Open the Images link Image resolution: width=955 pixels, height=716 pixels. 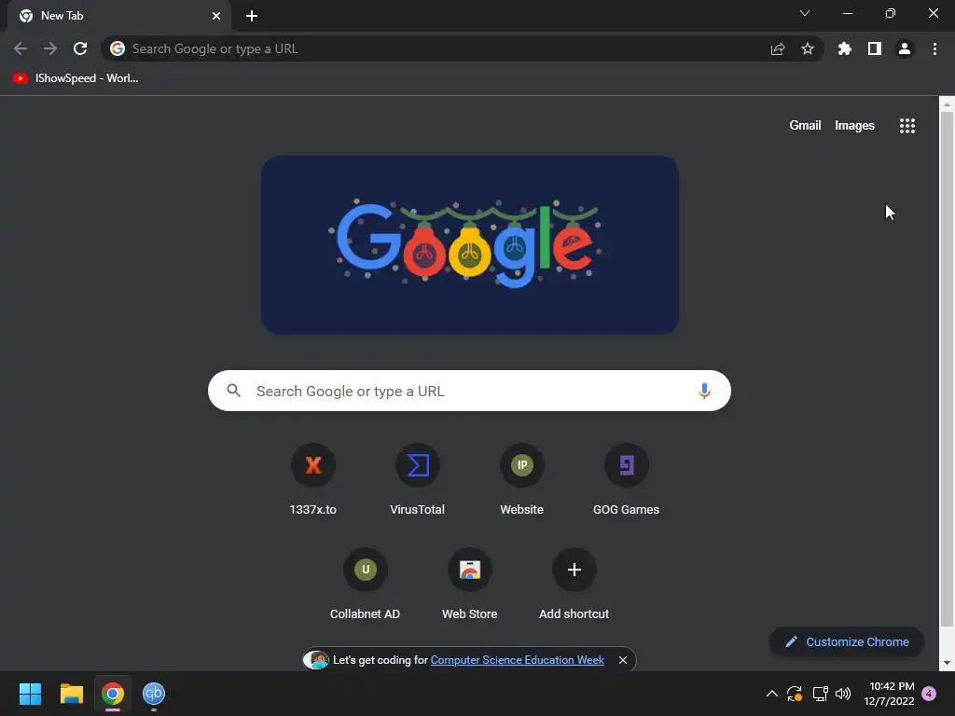click(x=854, y=126)
